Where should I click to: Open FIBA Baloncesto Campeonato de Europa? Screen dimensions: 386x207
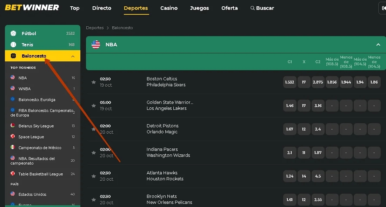pos(42,113)
